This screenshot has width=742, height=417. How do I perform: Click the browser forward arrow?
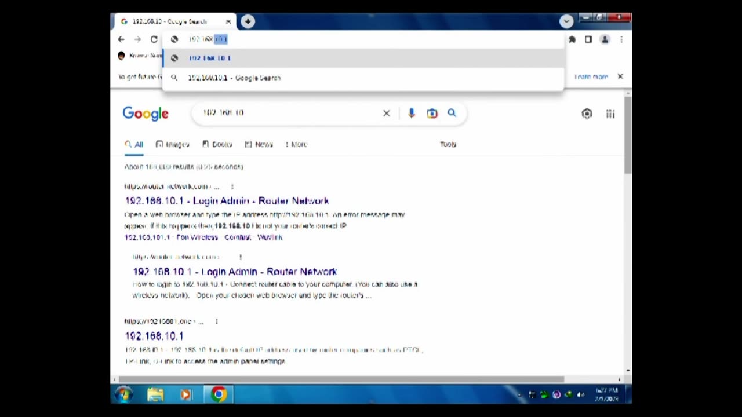point(137,39)
